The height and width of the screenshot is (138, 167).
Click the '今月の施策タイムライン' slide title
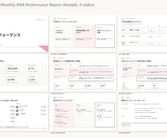[x=131, y=22]
